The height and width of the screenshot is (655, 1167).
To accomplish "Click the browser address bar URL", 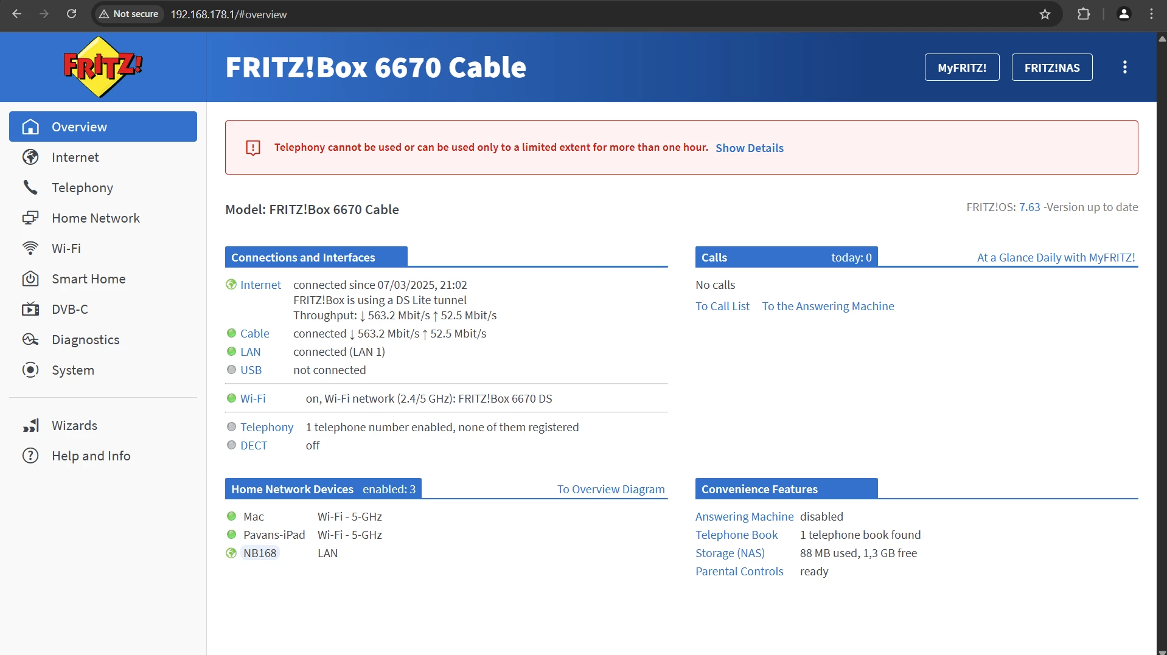I will click(x=229, y=14).
